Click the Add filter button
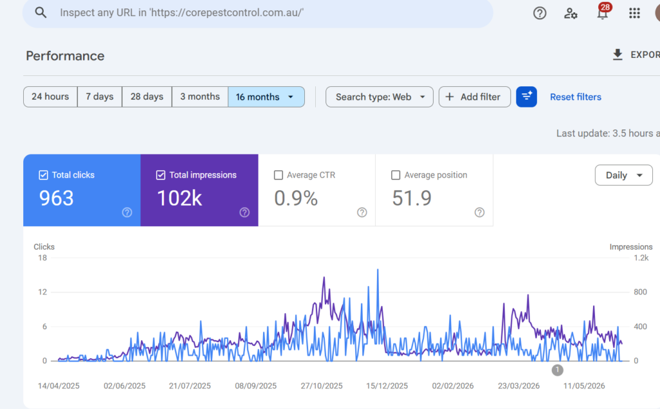 [475, 97]
